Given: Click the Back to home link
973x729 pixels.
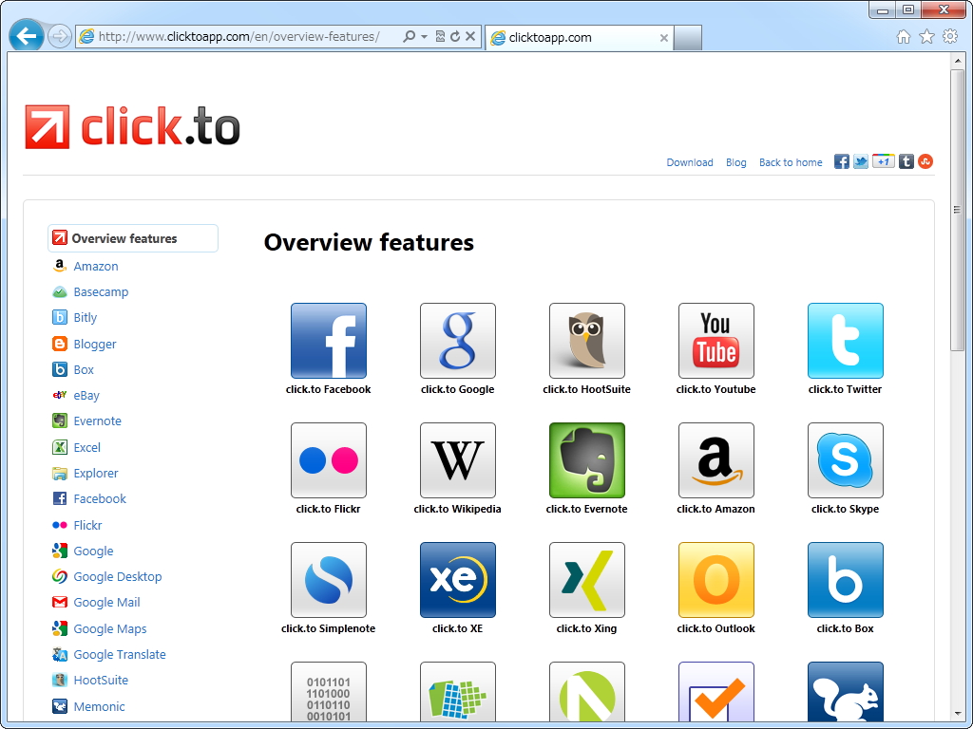Looking at the screenshot, I should click(x=791, y=162).
